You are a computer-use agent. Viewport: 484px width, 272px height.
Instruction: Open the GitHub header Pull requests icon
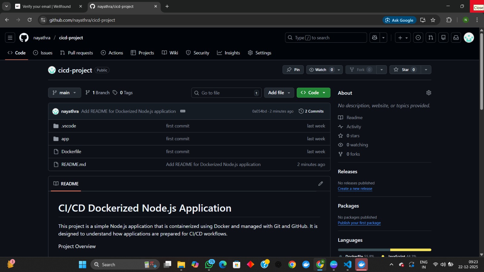pyautogui.click(x=431, y=38)
